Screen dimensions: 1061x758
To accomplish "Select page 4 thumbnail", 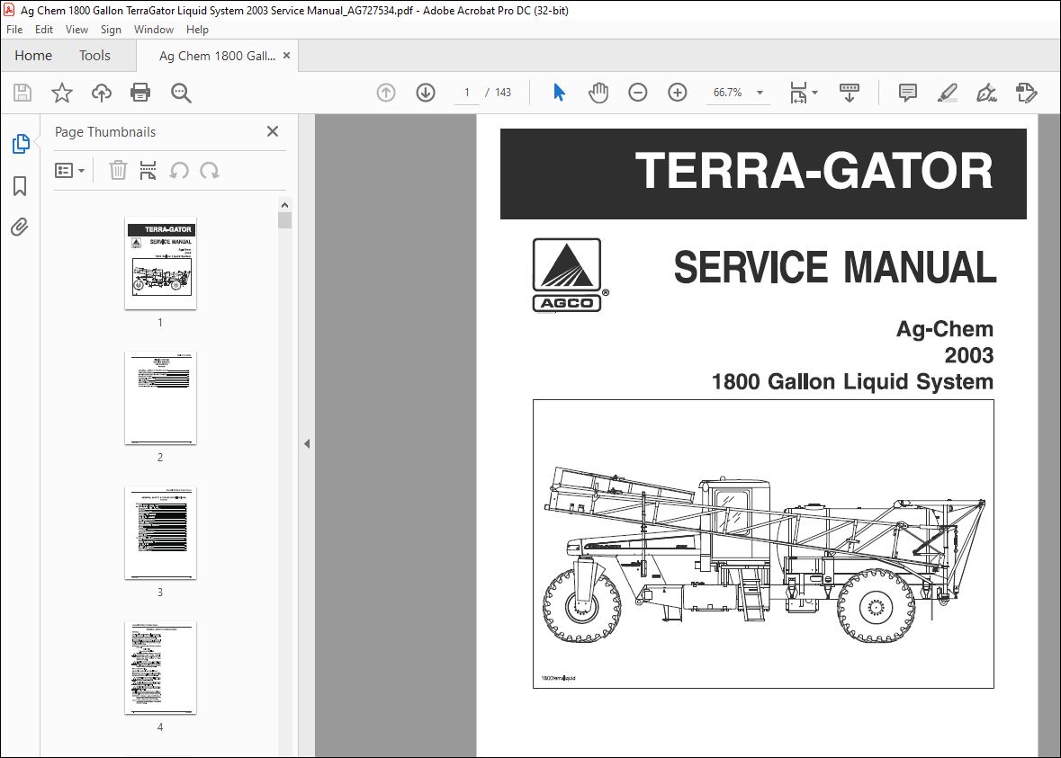I will [x=160, y=667].
